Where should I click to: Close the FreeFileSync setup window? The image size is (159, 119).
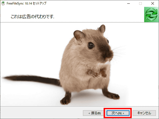coord(152,3)
